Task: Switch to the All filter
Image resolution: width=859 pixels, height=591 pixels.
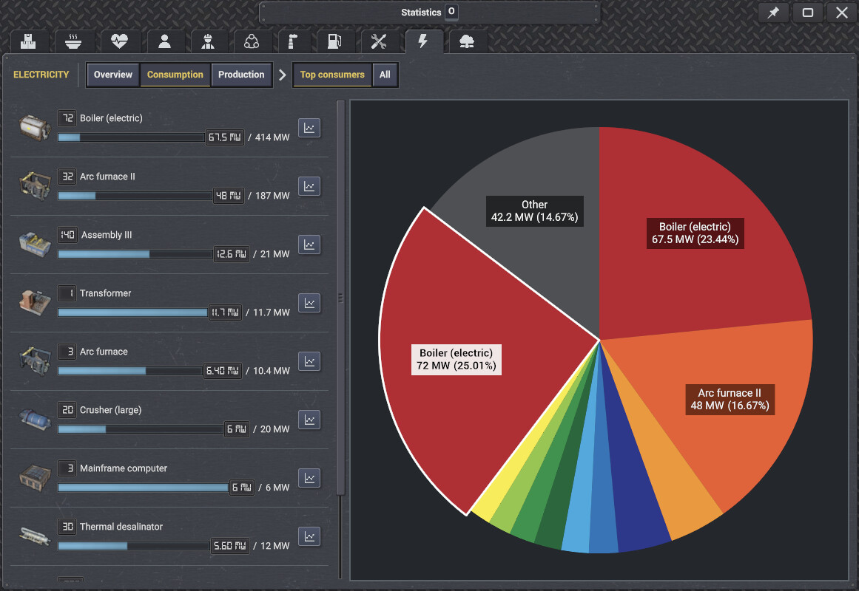Action: coord(385,75)
